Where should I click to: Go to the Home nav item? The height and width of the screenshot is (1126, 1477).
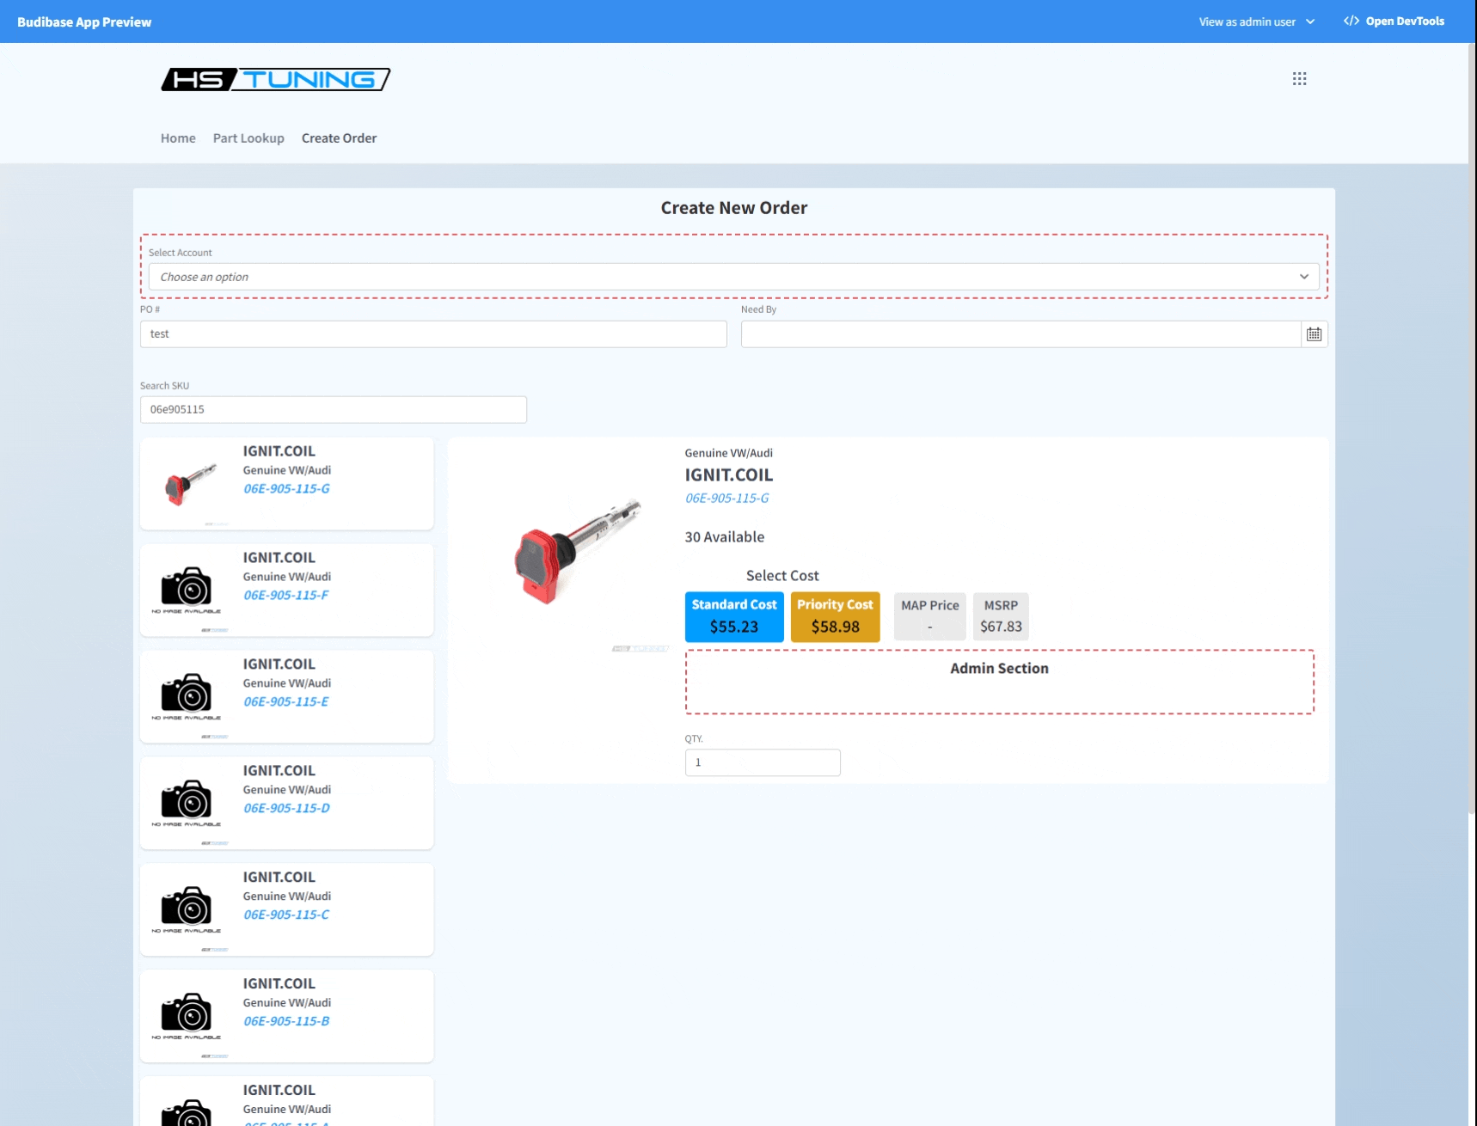click(178, 138)
